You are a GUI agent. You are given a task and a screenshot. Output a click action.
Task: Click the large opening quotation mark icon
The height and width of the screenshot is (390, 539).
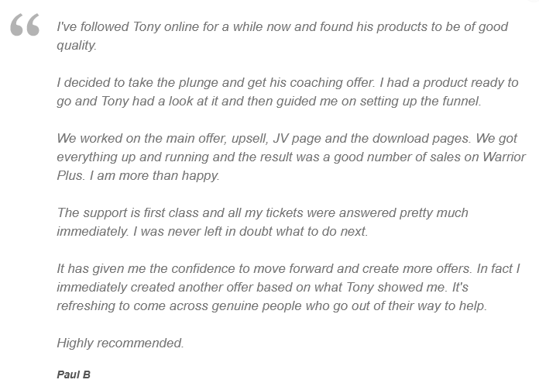point(26,28)
